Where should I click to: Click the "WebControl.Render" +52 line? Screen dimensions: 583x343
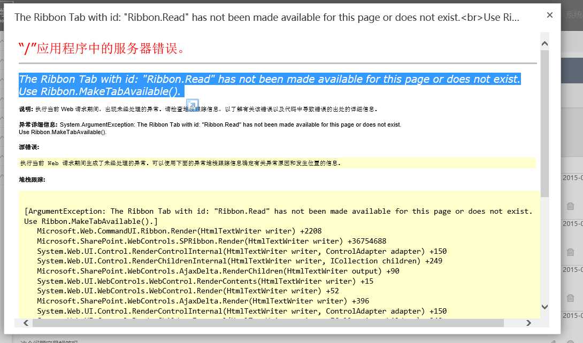click(188, 291)
